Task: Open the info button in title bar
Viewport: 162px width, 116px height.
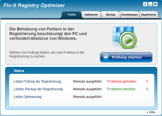Action: (145, 4)
